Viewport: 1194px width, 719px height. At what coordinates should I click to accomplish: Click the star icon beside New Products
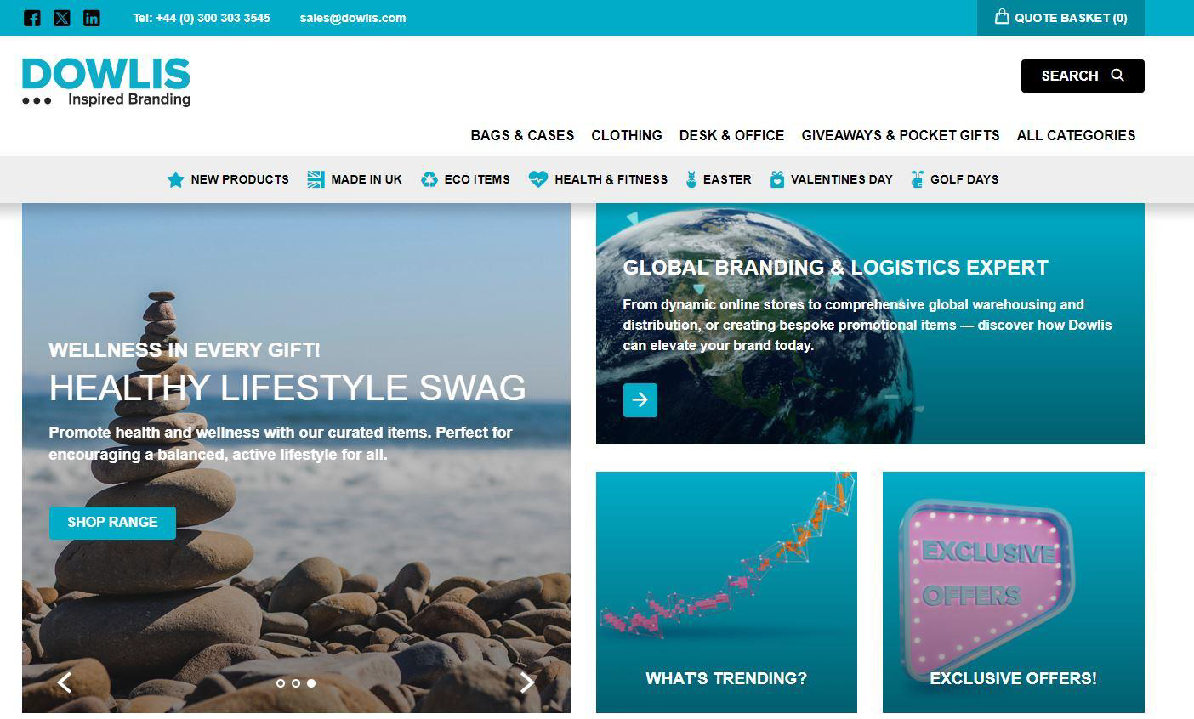tap(175, 179)
